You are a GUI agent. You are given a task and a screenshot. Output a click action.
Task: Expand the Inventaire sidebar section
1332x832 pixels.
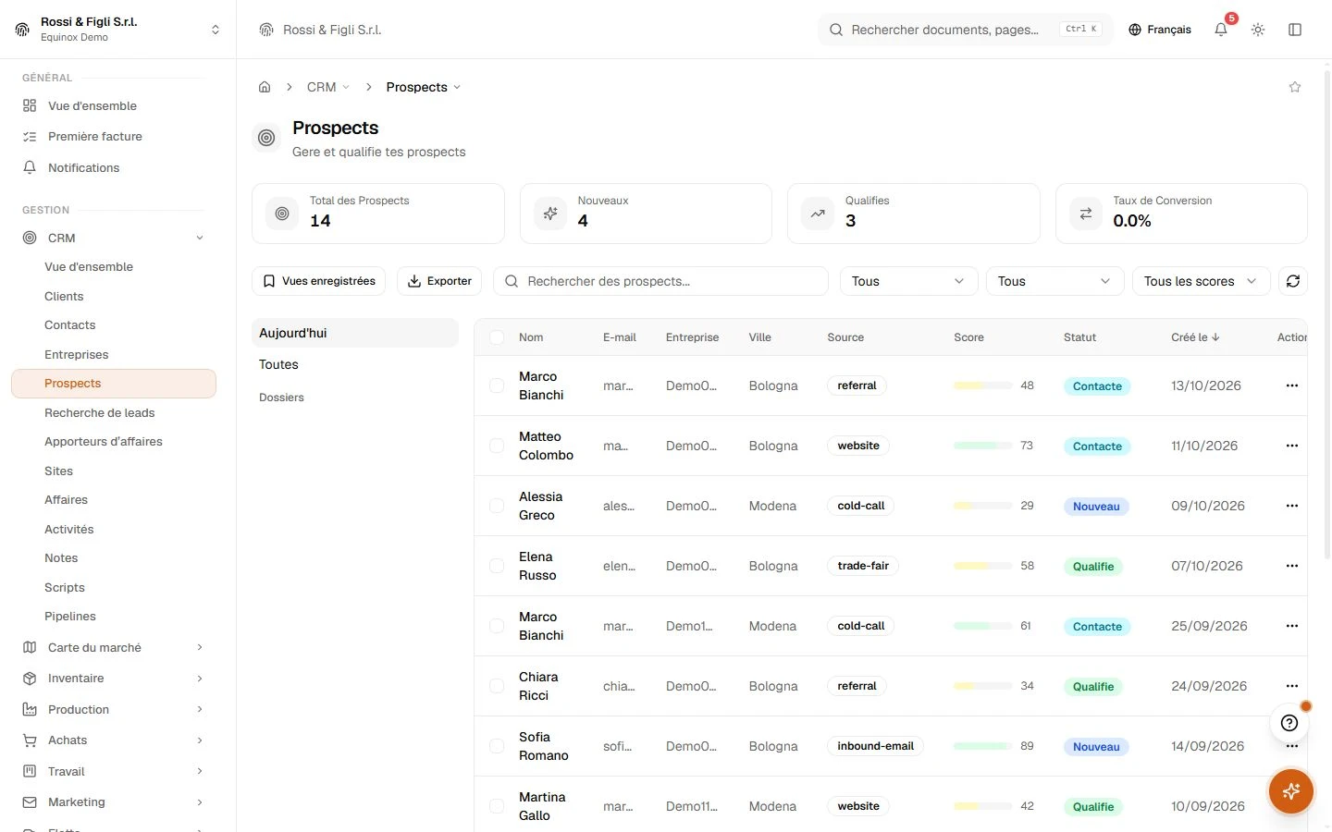[x=114, y=679]
